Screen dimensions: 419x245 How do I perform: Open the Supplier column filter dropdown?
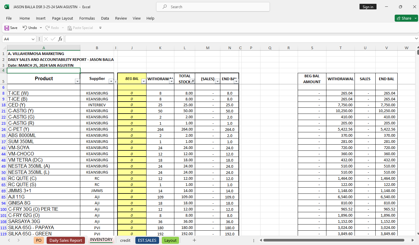[x=111, y=81]
